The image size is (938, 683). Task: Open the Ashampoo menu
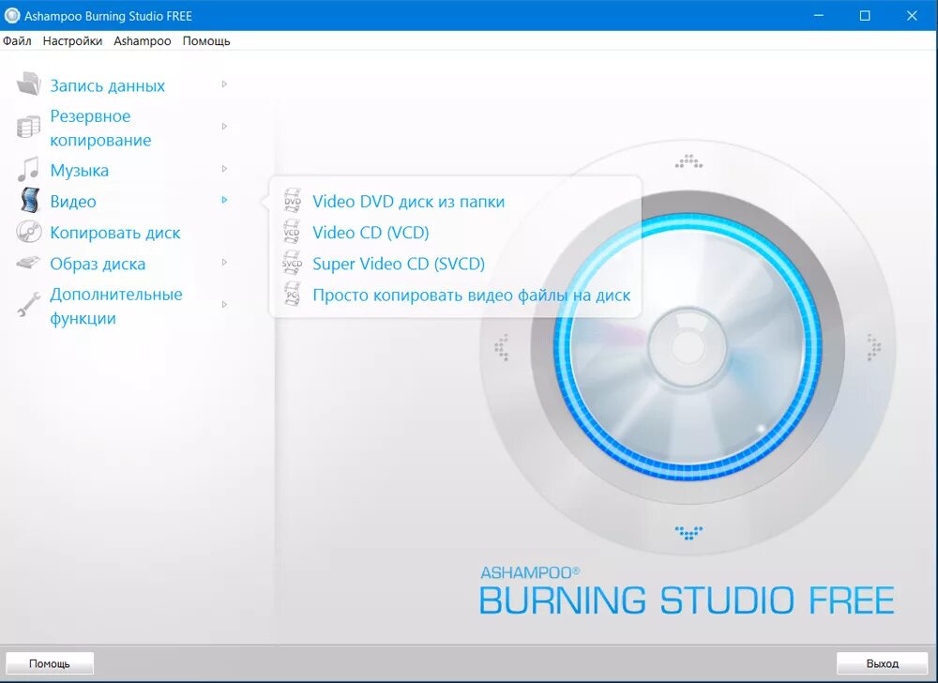(143, 40)
